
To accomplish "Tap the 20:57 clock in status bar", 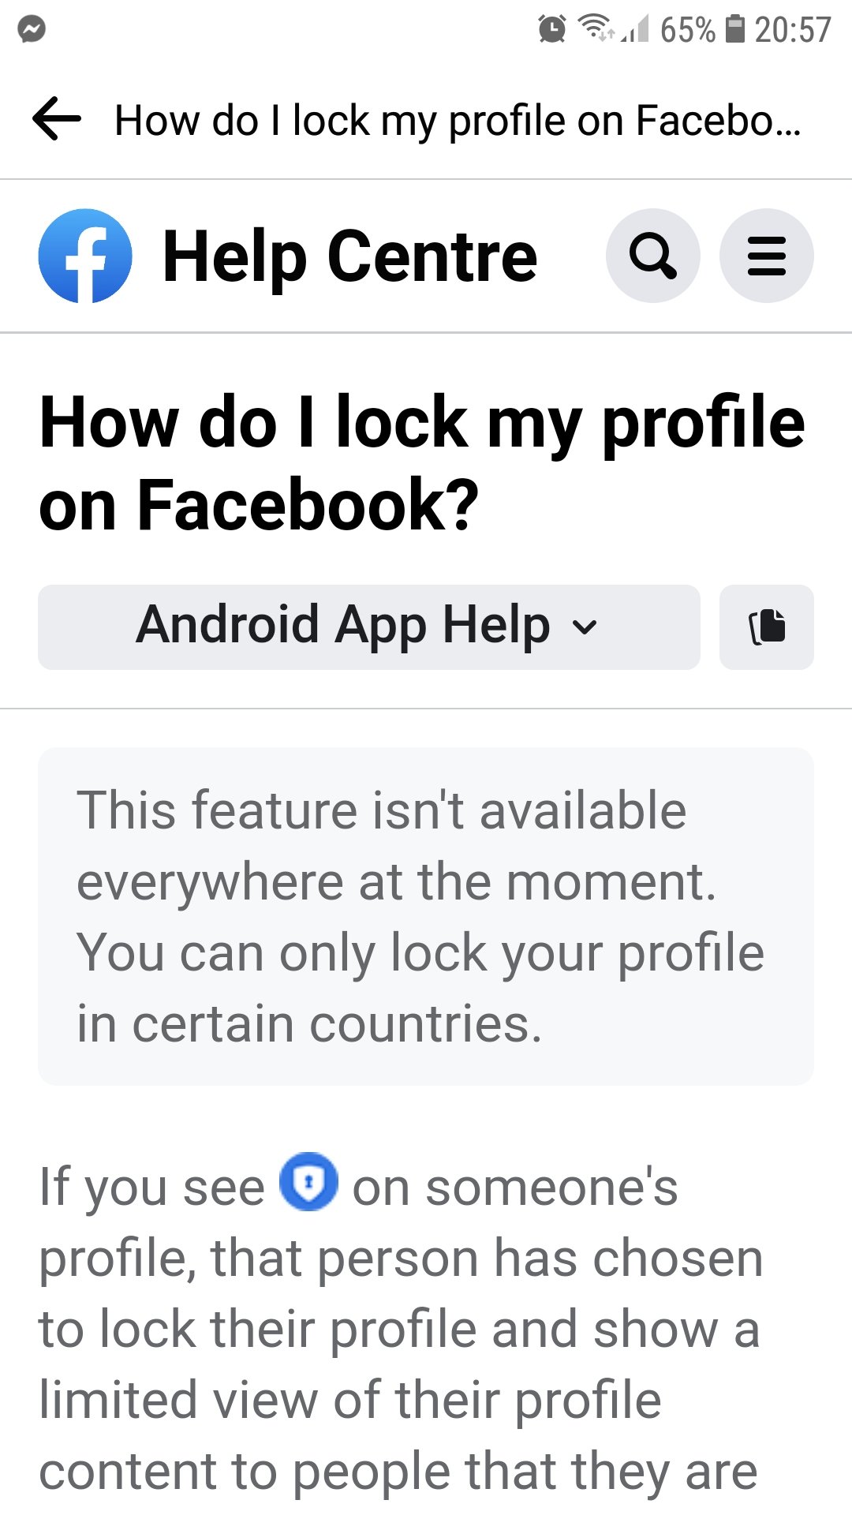I will click(x=792, y=30).
